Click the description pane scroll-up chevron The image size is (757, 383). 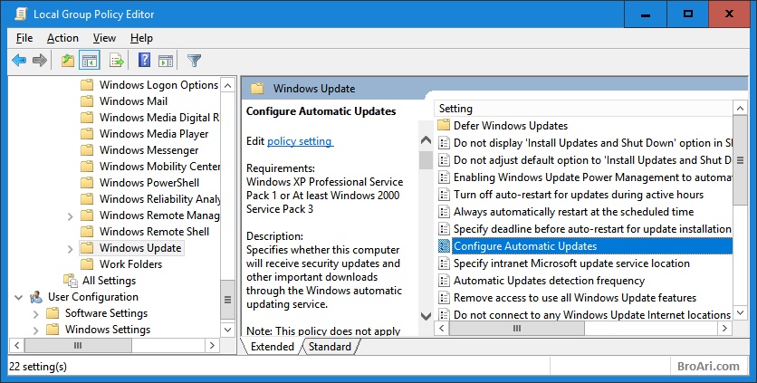[x=426, y=140]
